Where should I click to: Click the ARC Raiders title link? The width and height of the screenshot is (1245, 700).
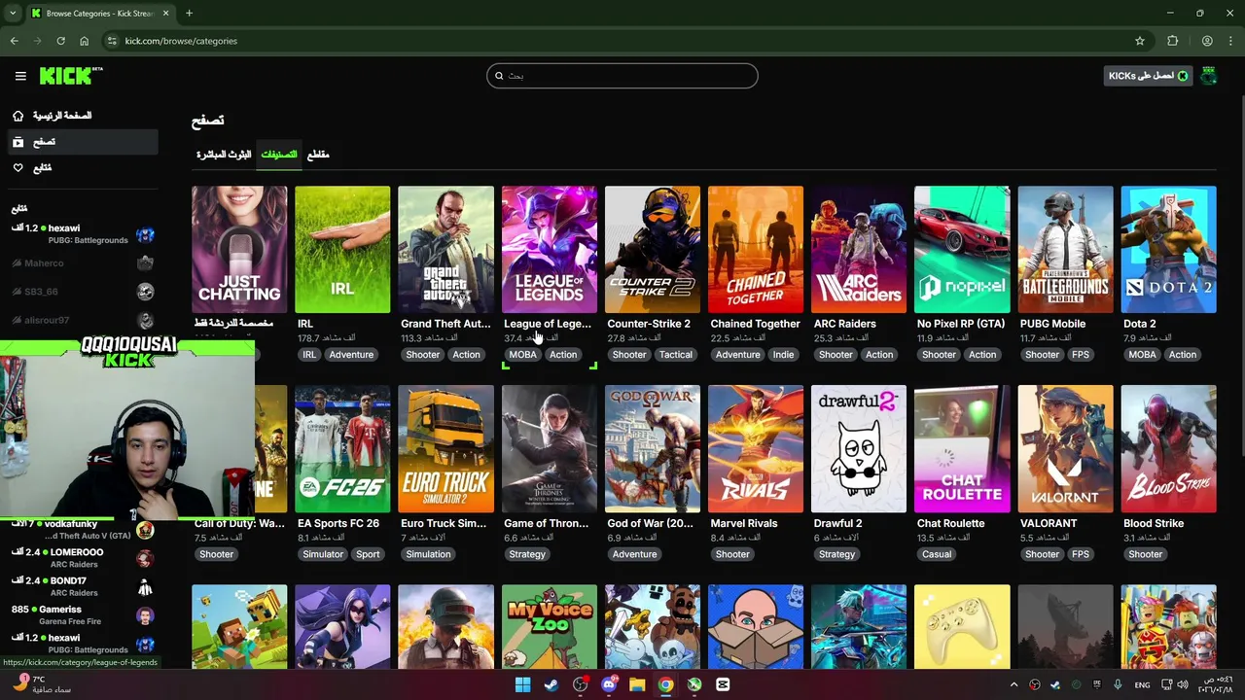click(845, 324)
